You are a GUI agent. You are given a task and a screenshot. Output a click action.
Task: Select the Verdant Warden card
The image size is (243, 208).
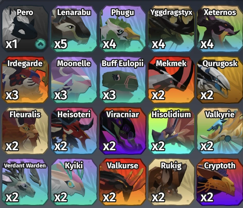click(25, 182)
